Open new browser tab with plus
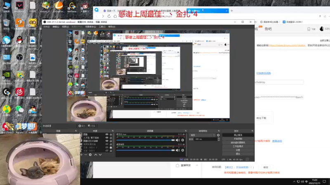Viewport: 330px width, 185px height. pos(232,11)
